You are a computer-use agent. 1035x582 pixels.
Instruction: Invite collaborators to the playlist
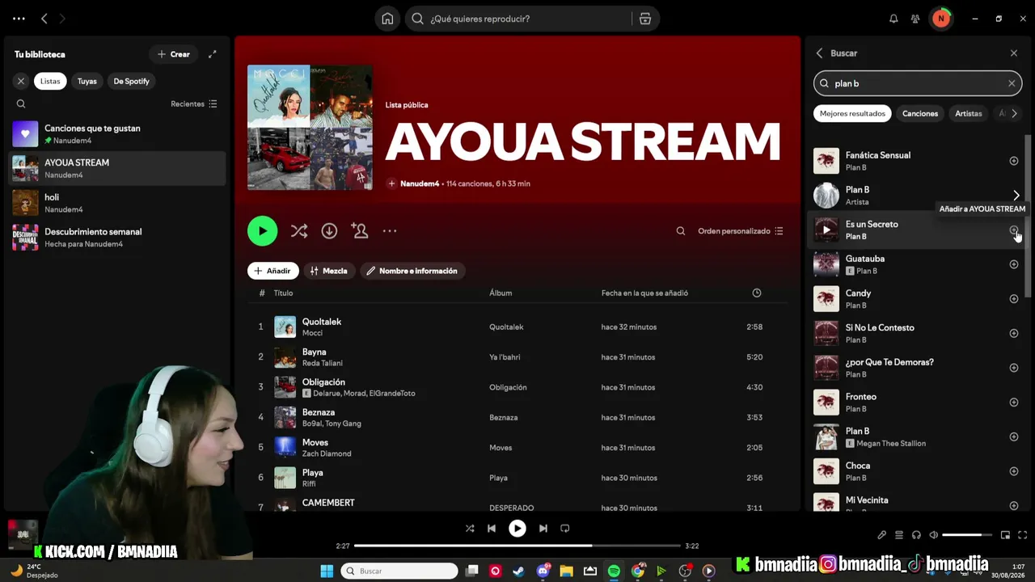[x=360, y=231]
